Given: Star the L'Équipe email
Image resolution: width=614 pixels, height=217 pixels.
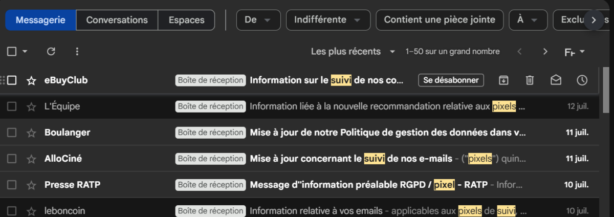Looking at the screenshot, I should [31, 106].
